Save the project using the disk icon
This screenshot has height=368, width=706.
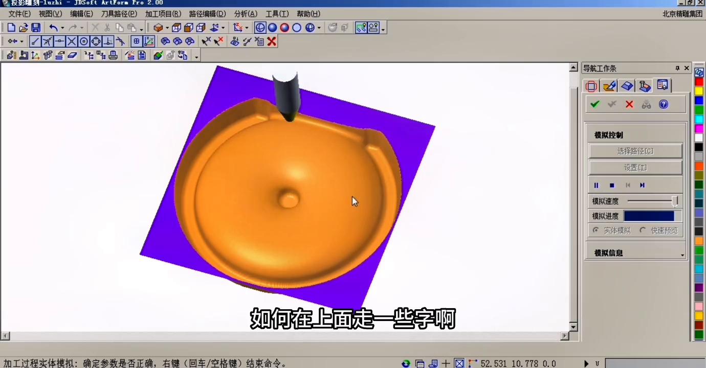pos(36,27)
